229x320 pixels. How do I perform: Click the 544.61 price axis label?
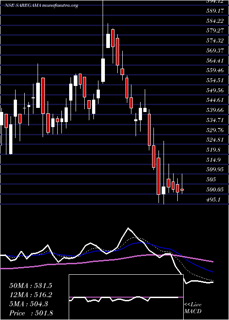point(214,100)
